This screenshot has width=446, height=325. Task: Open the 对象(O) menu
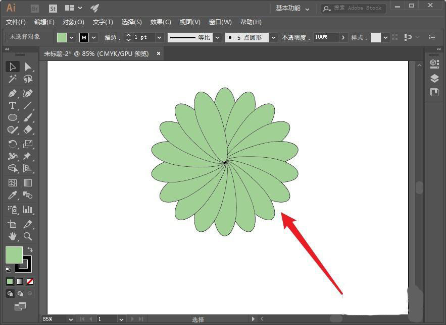click(73, 22)
